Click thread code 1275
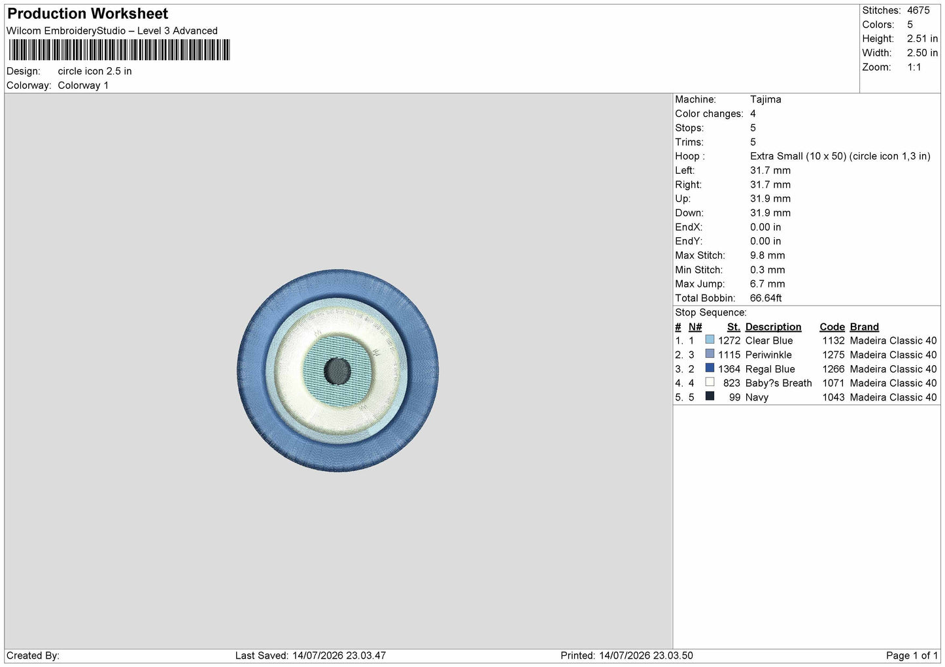 833,355
